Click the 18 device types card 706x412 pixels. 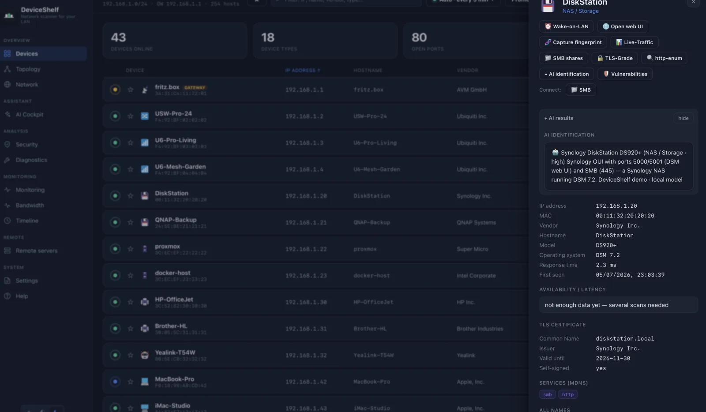[x=325, y=41]
